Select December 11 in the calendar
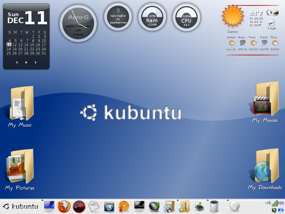Screen dimensions: 285x214 tap(9, 45)
